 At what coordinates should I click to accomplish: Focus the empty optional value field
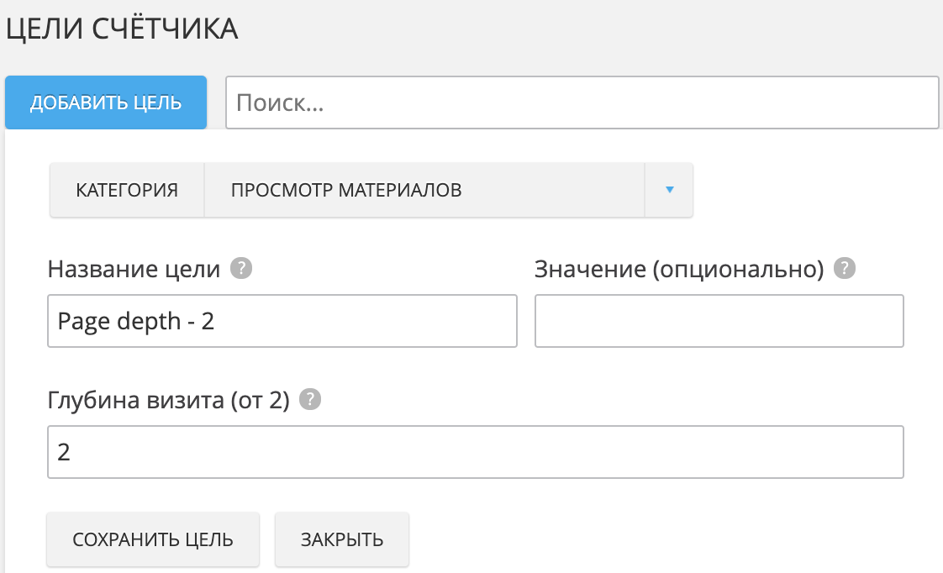tap(719, 321)
